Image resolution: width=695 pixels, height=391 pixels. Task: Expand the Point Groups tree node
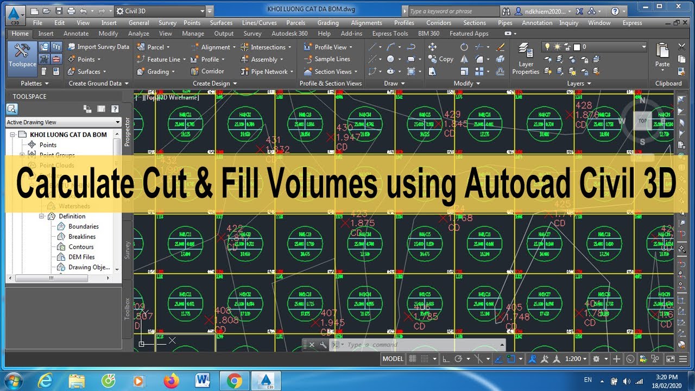(23, 155)
